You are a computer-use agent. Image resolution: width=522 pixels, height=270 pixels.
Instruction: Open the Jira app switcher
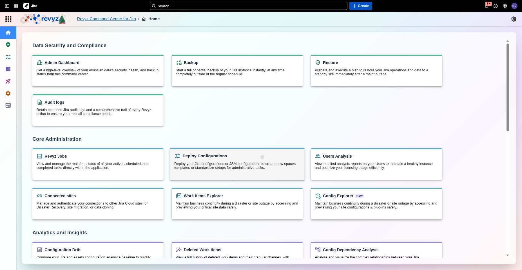(16, 6)
